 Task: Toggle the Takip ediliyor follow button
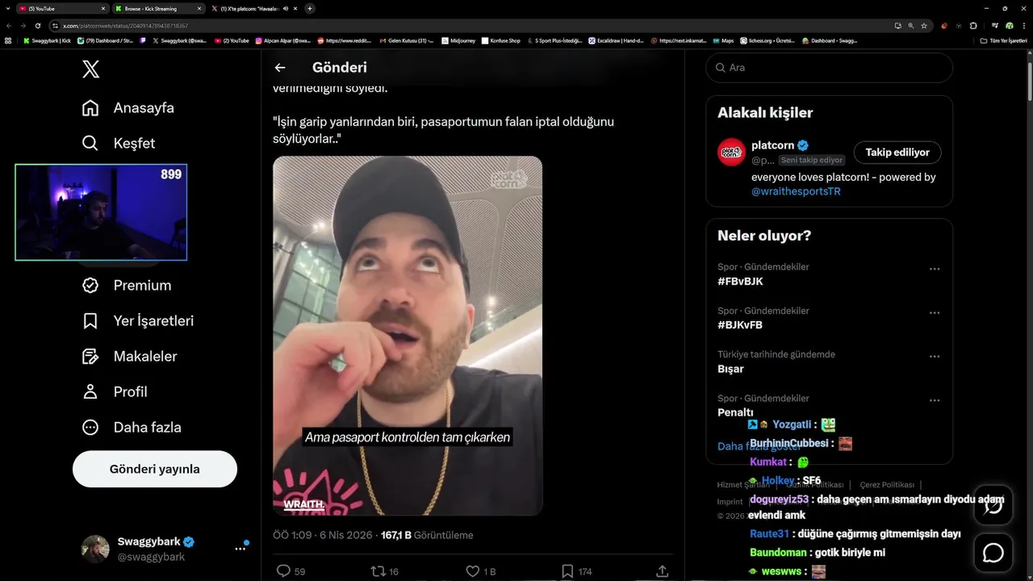[897, 152]
